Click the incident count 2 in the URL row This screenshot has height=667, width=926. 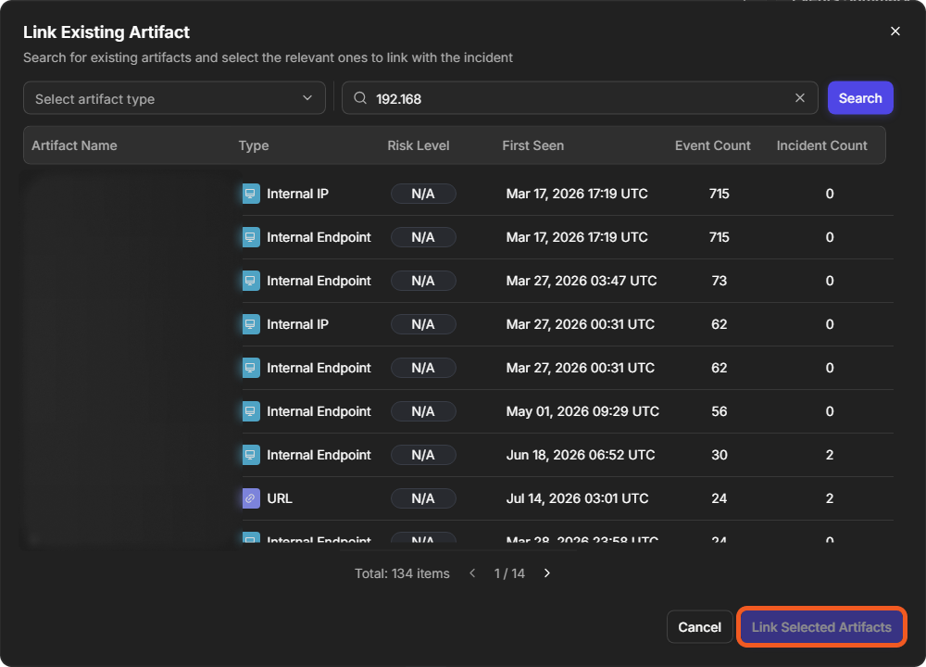(x=829, y=498)
